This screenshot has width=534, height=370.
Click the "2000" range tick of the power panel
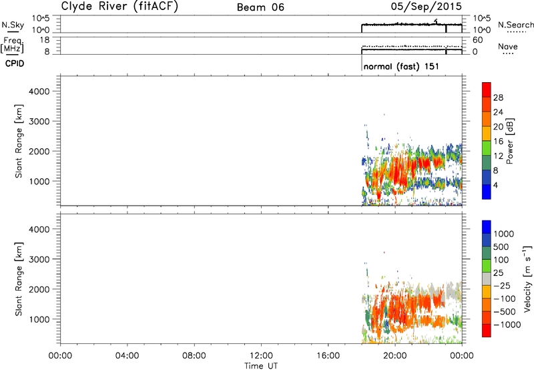(39, 151)
